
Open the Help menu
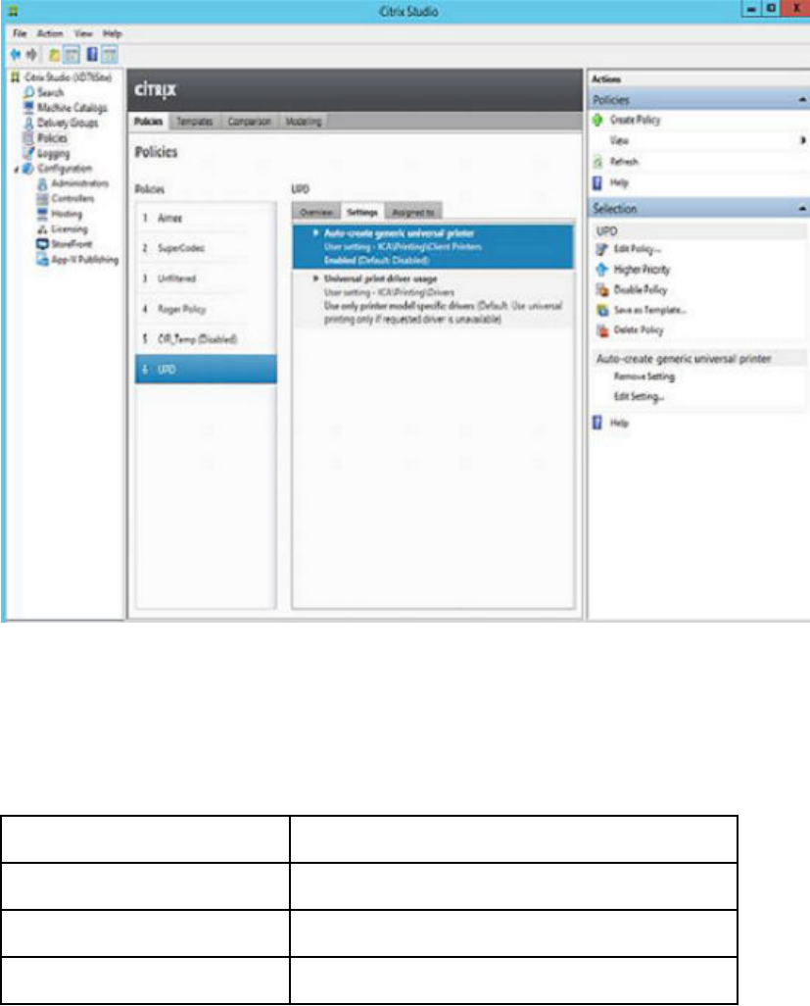112,33
